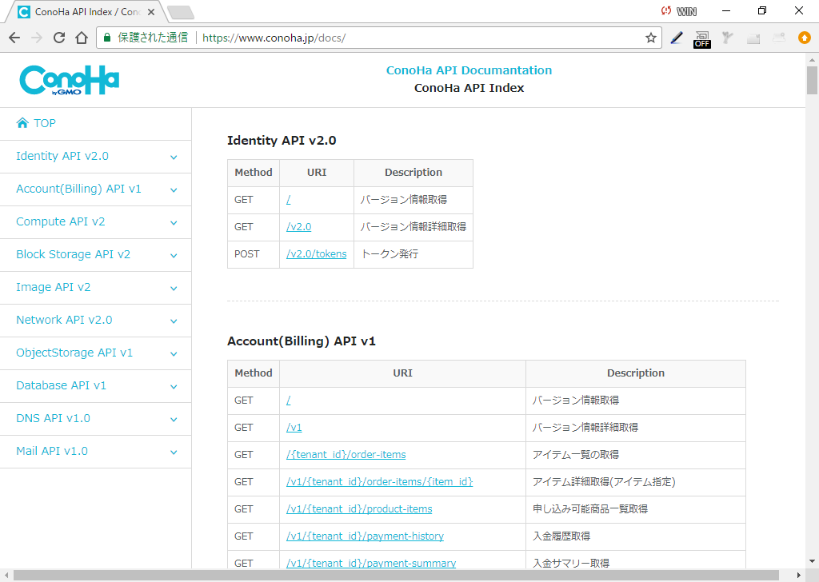Click the Account(Billing) API v1 section heading
This screenshot has width=819, height=582.
pyautogui.click(x=302, y=341)
